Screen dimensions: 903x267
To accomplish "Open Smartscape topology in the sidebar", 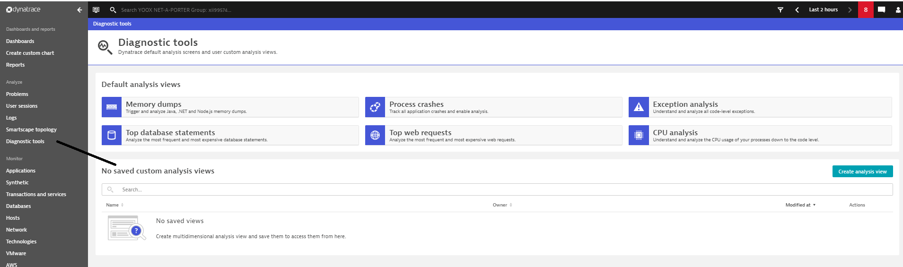I will 31,129.
